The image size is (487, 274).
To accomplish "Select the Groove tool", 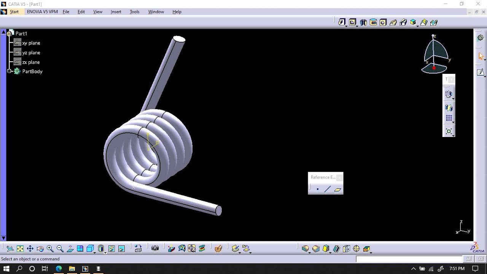I will click(373, 22).
